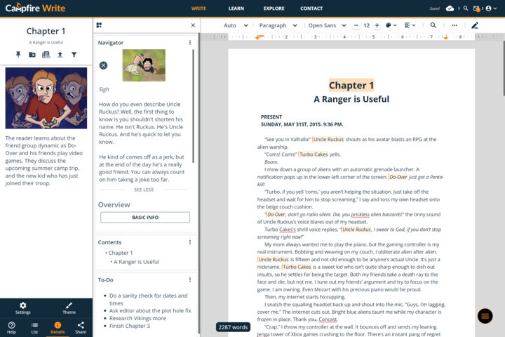Click 'A Ranger is Useful' document subtitle
The height and width of the screenshot is (337, 505).
351,99
